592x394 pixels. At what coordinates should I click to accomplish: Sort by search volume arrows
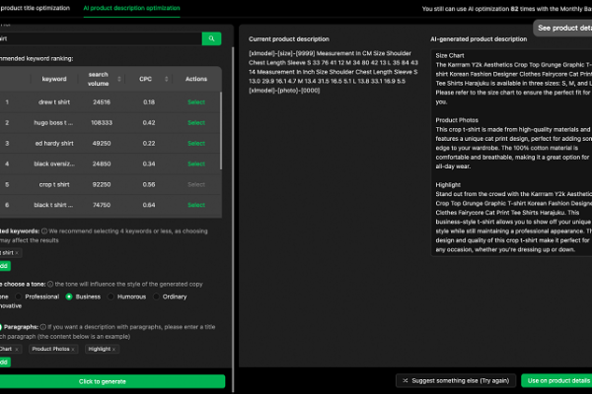[119, 79]
